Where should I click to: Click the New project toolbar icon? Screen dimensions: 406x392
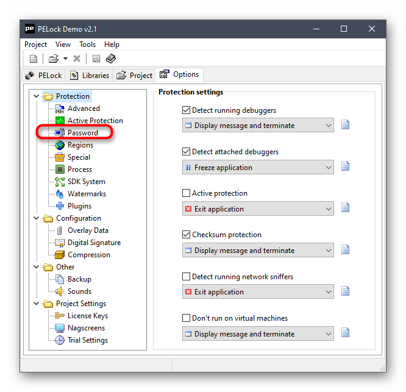[x=34, y=59]
